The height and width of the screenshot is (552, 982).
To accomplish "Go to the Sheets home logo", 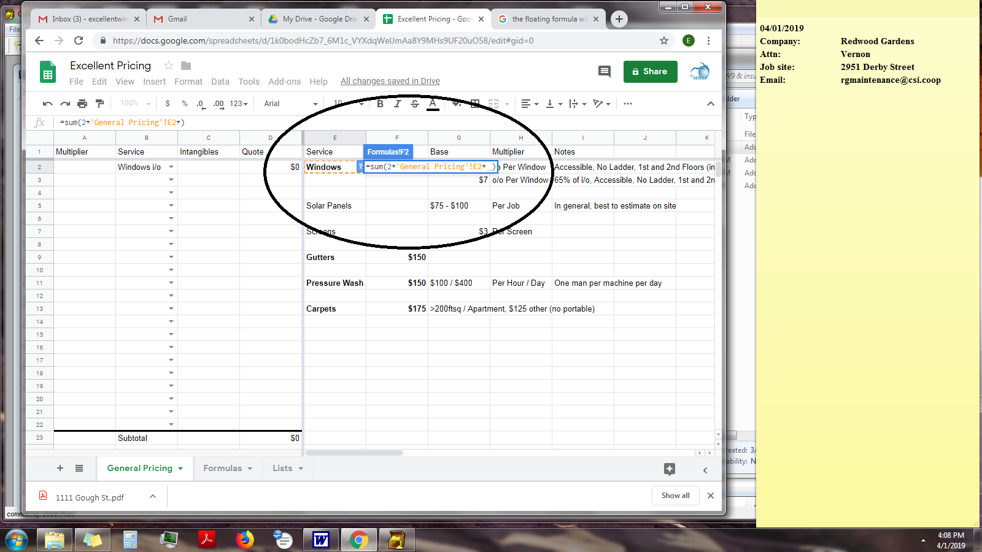I will (x=48, y=72).
